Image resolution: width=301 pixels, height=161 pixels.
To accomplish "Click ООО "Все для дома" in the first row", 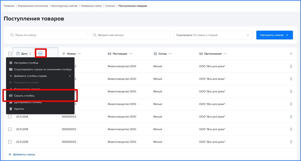I will [x=212, y=66].
